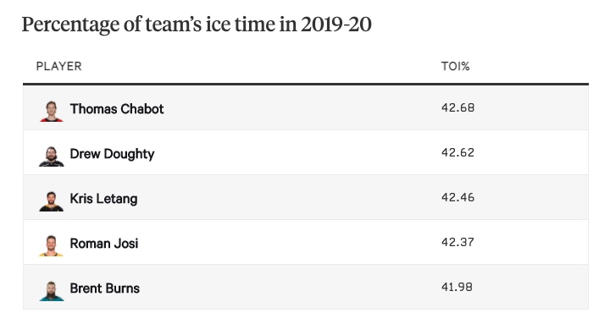
Task: Sort by the TOI% column header
Action: coord(455,66)
